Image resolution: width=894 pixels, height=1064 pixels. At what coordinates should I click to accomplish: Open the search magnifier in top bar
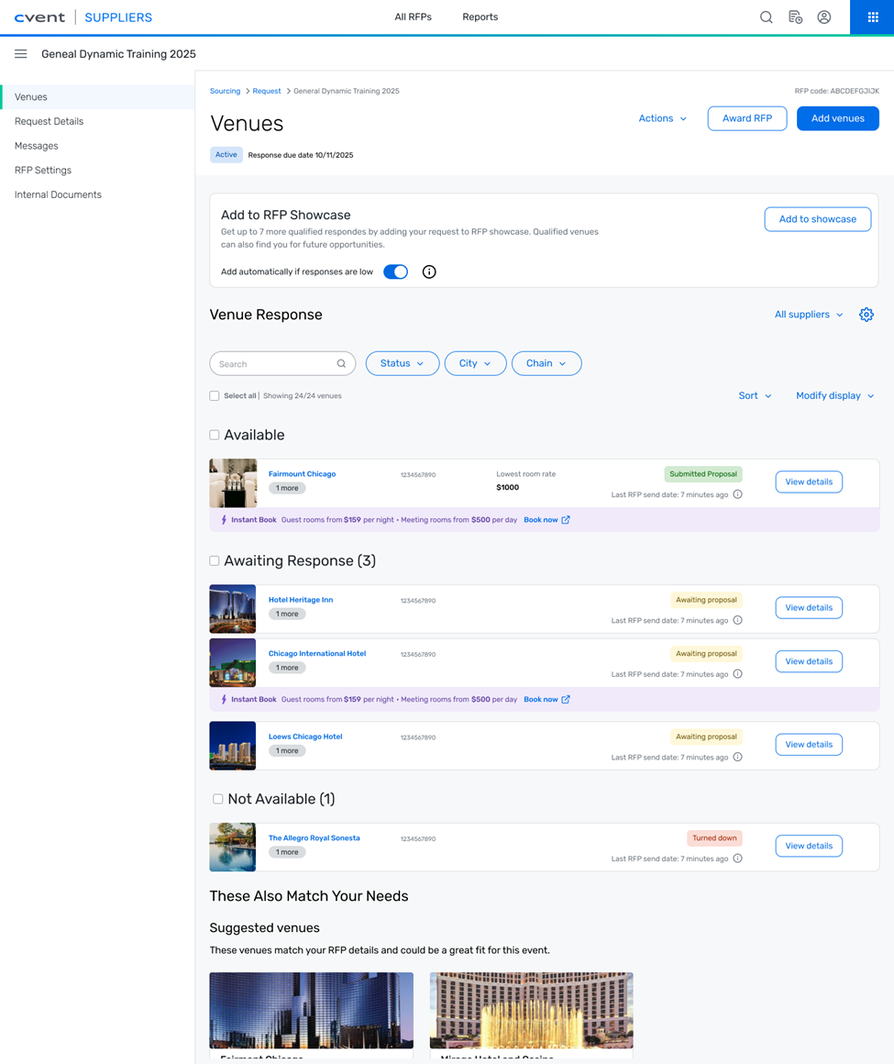(x=766, y=17)
